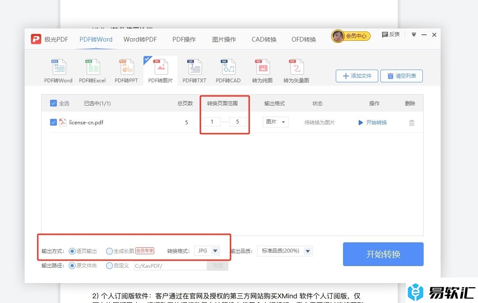Switch to the CAD转换 tab
This screenshot has width=478, height=303.
(264, 39)
